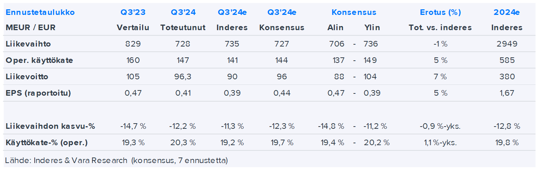
Task: Select the Alin consensus subheader
Action: tap(335, 28)
